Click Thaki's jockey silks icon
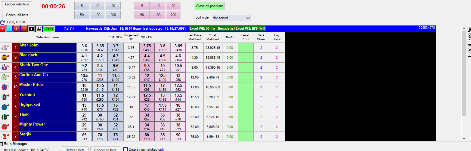The width and height of the screenshot is (471, 151). click(5, 117)
